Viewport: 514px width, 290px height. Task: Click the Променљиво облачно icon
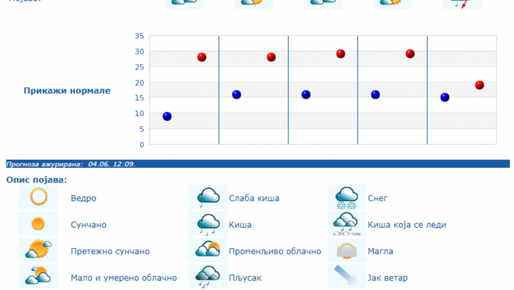208,250
